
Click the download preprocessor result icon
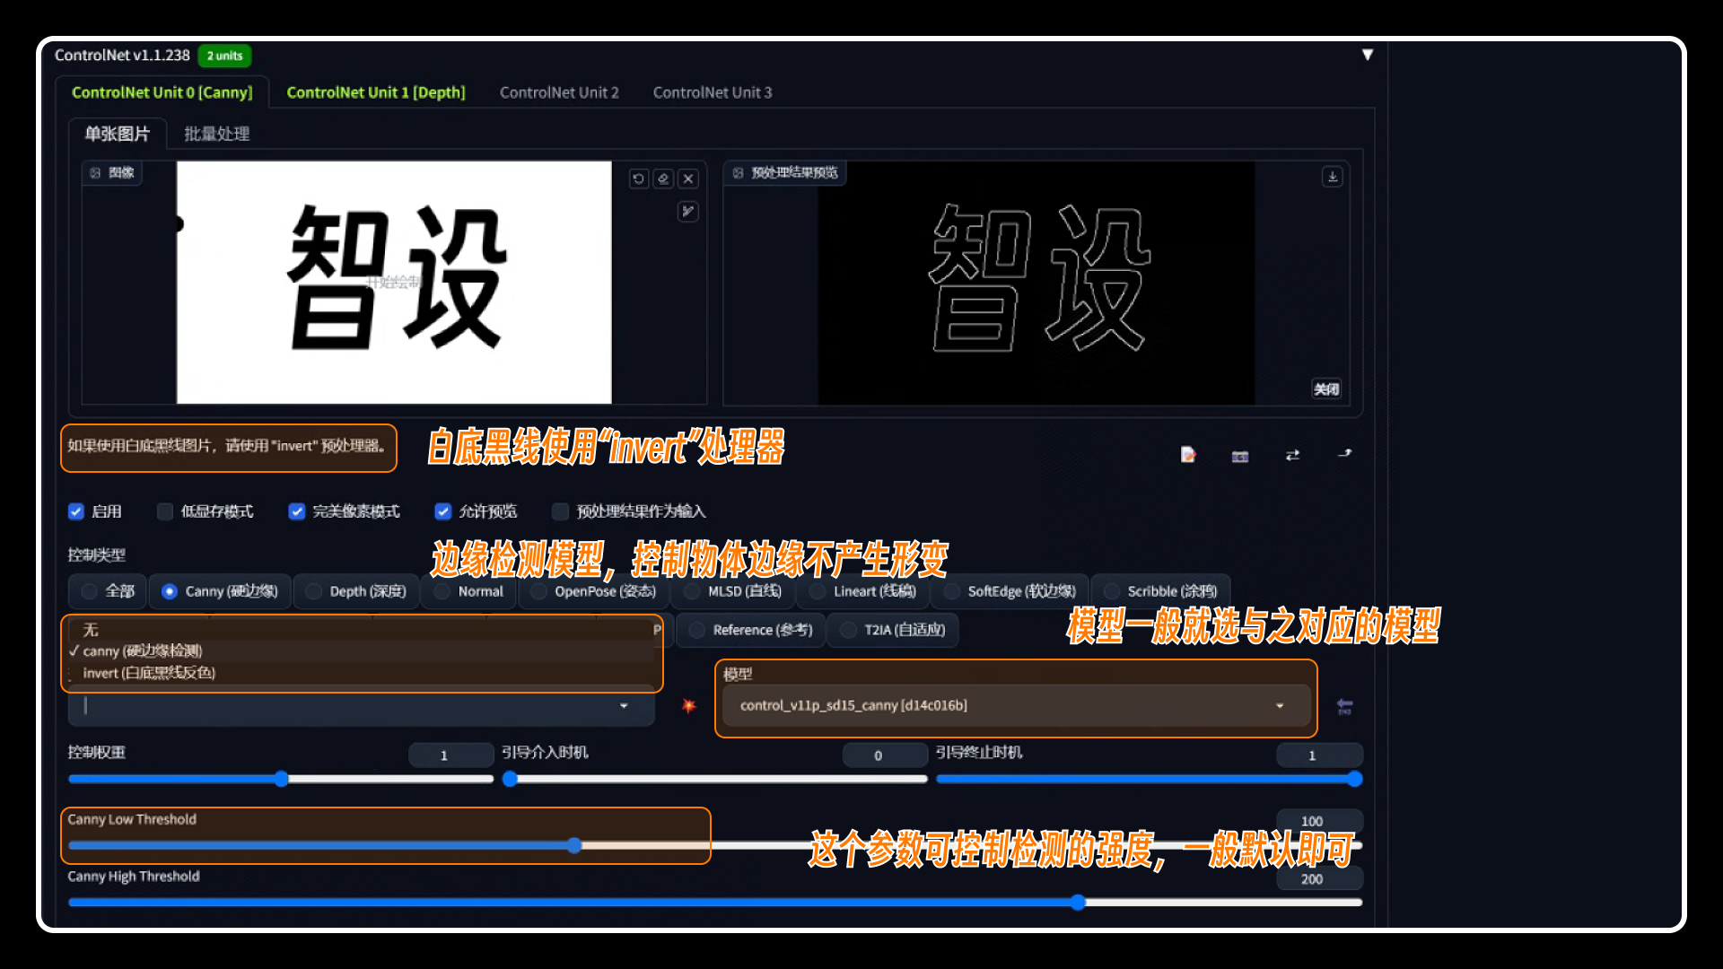1334,178
